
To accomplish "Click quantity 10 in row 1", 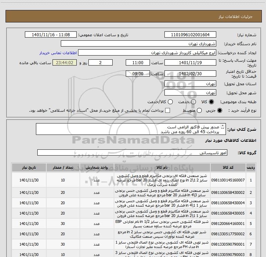I will pyautogui.click(x=63, y=180).
